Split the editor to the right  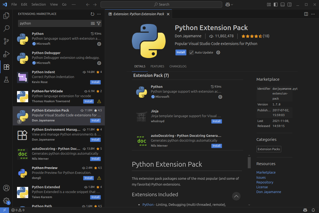306,14
